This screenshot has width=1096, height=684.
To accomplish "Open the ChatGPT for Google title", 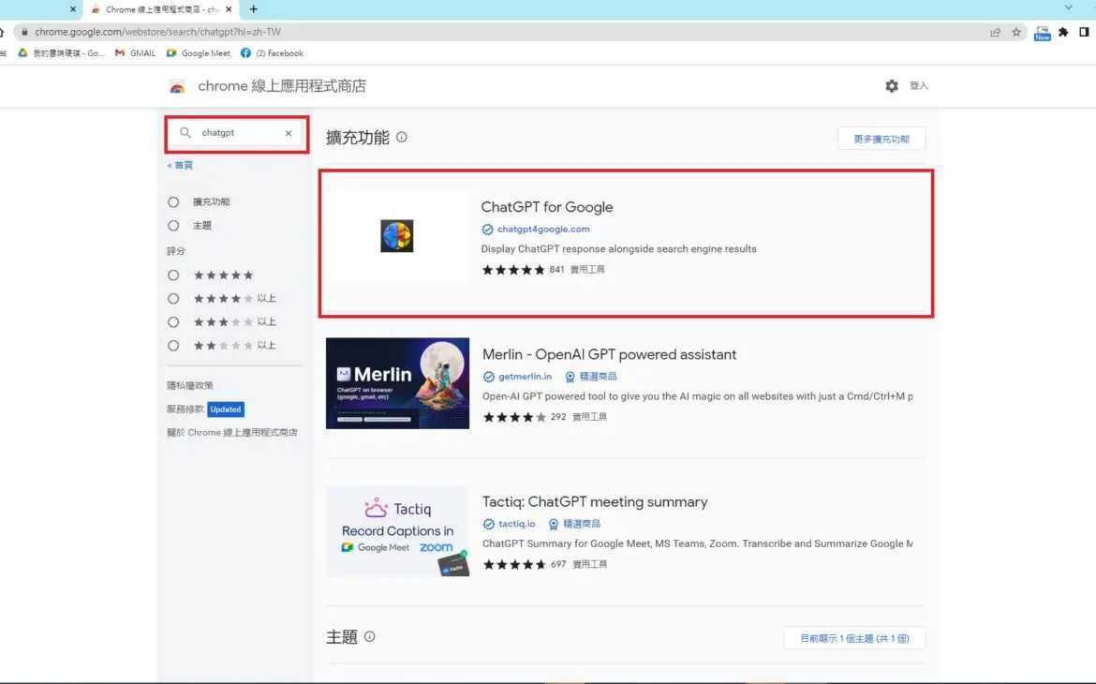I will pos(547,207).
